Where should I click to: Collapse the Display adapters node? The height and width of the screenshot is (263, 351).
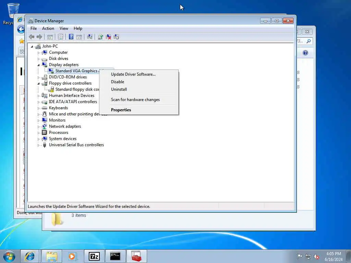pyautogui.click(x=38, y=65)
